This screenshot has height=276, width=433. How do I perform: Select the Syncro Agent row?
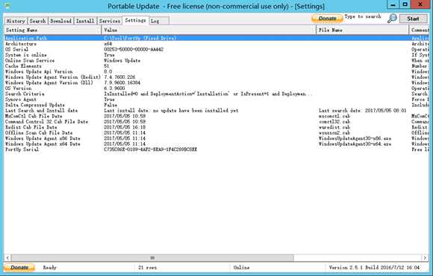[216, 100]
